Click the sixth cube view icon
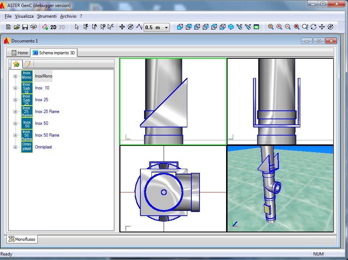 [x=222, y=27]
